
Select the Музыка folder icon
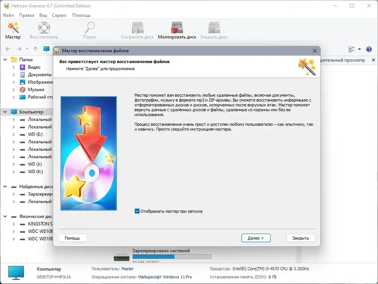[22, 89]
